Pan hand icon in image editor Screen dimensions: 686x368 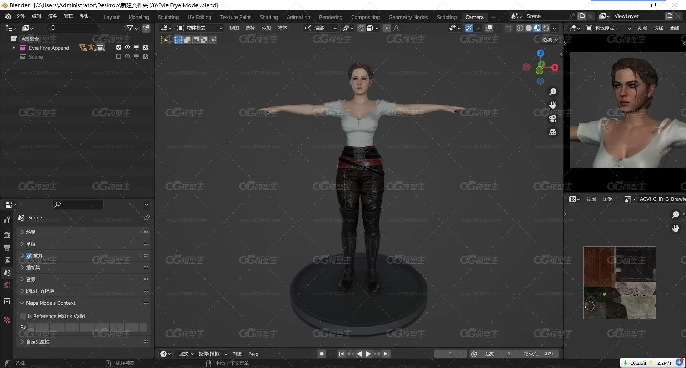676,228
